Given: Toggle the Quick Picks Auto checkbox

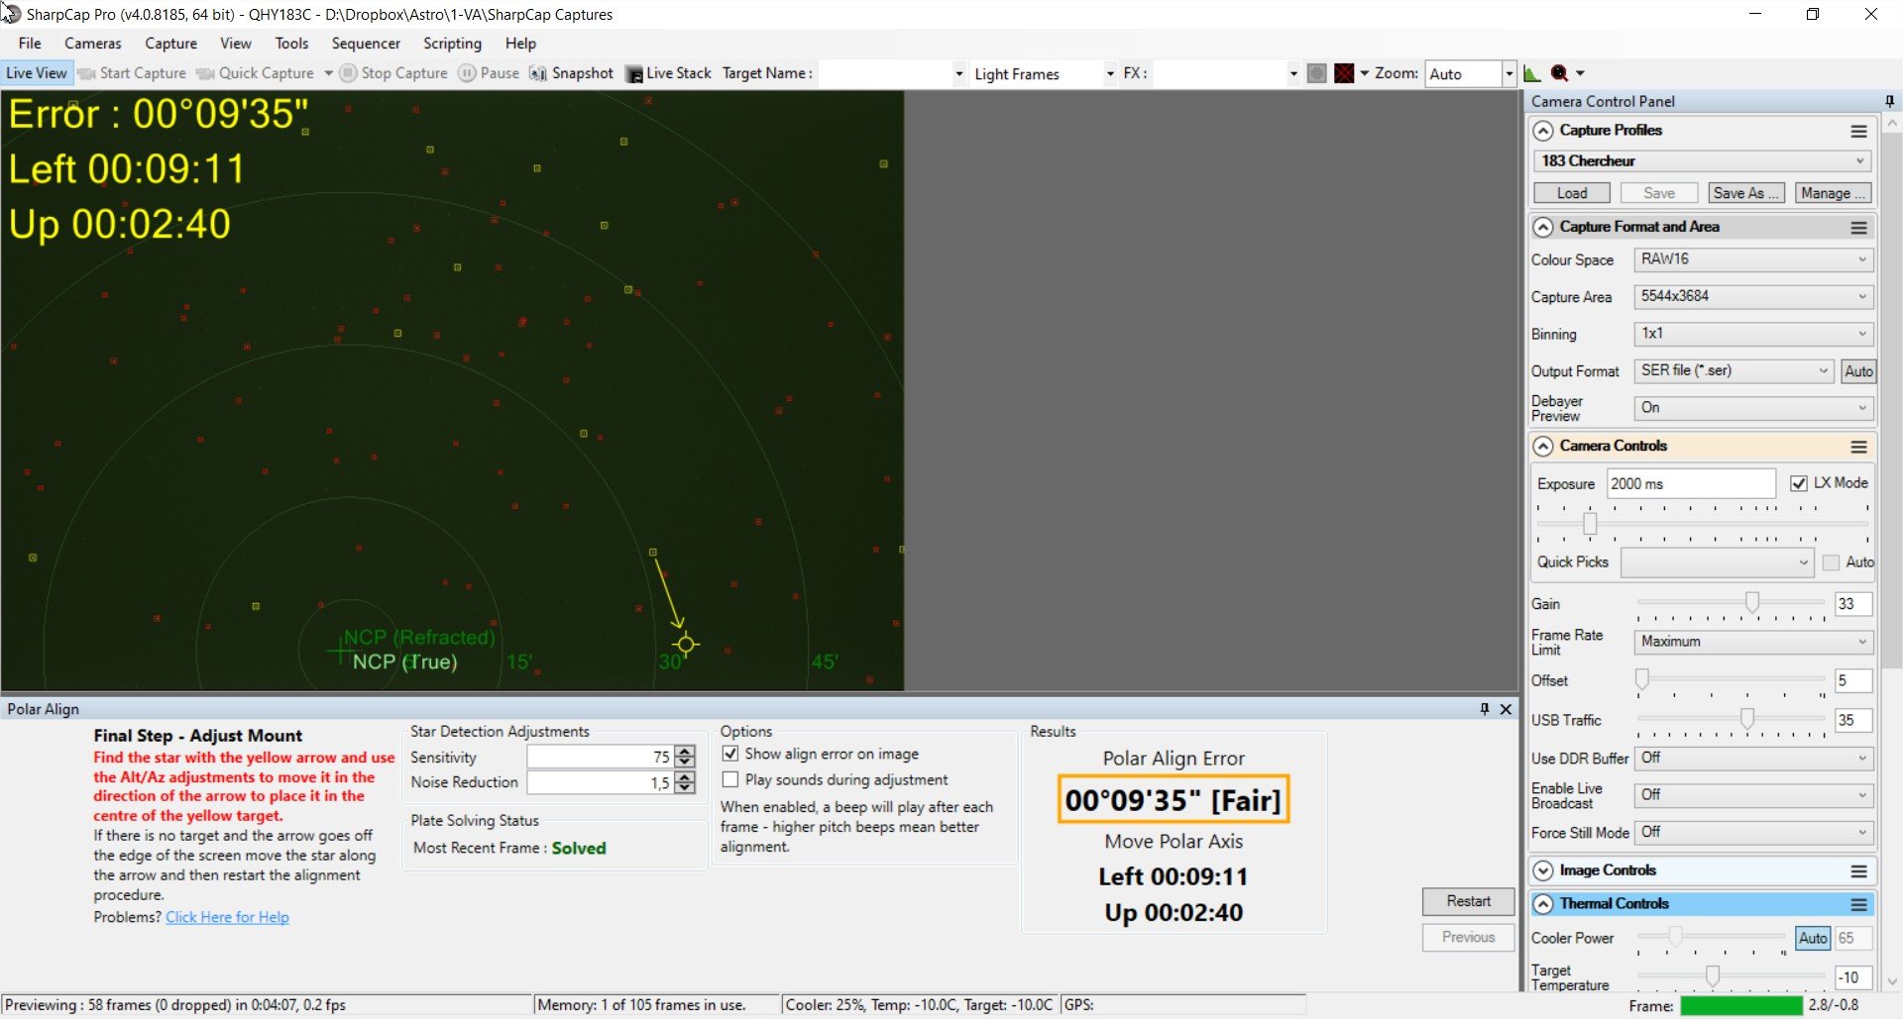Looking at the screenshot, I should pyautogui.click(x=1831, y=562).
